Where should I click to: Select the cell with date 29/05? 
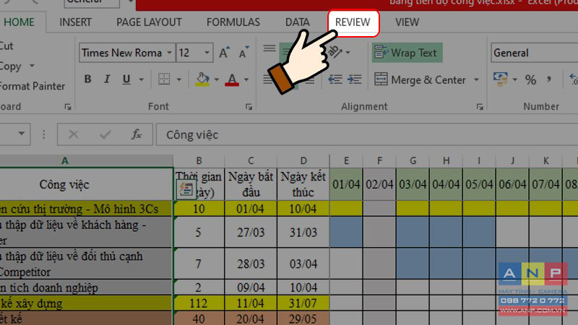coord(303,318)
